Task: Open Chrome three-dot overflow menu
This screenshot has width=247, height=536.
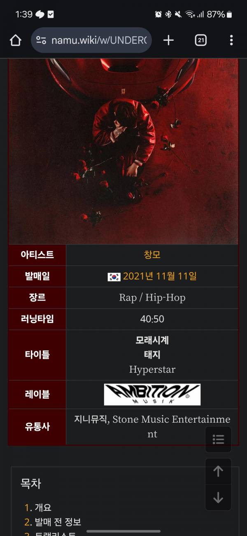Action: click(x=231, y=40)
